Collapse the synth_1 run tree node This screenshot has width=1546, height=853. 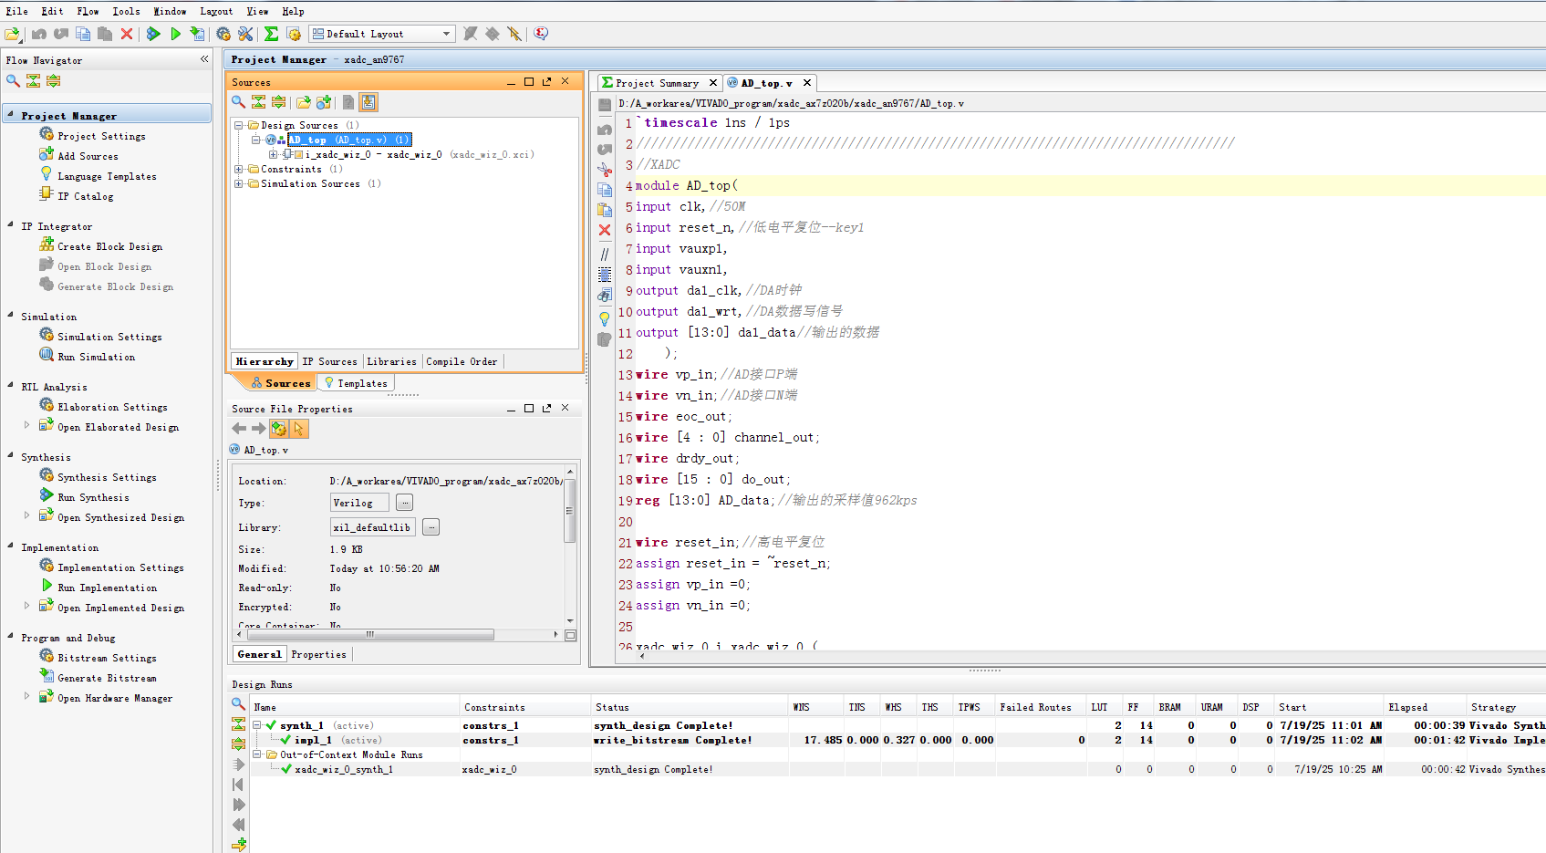(x=257, y=725)
